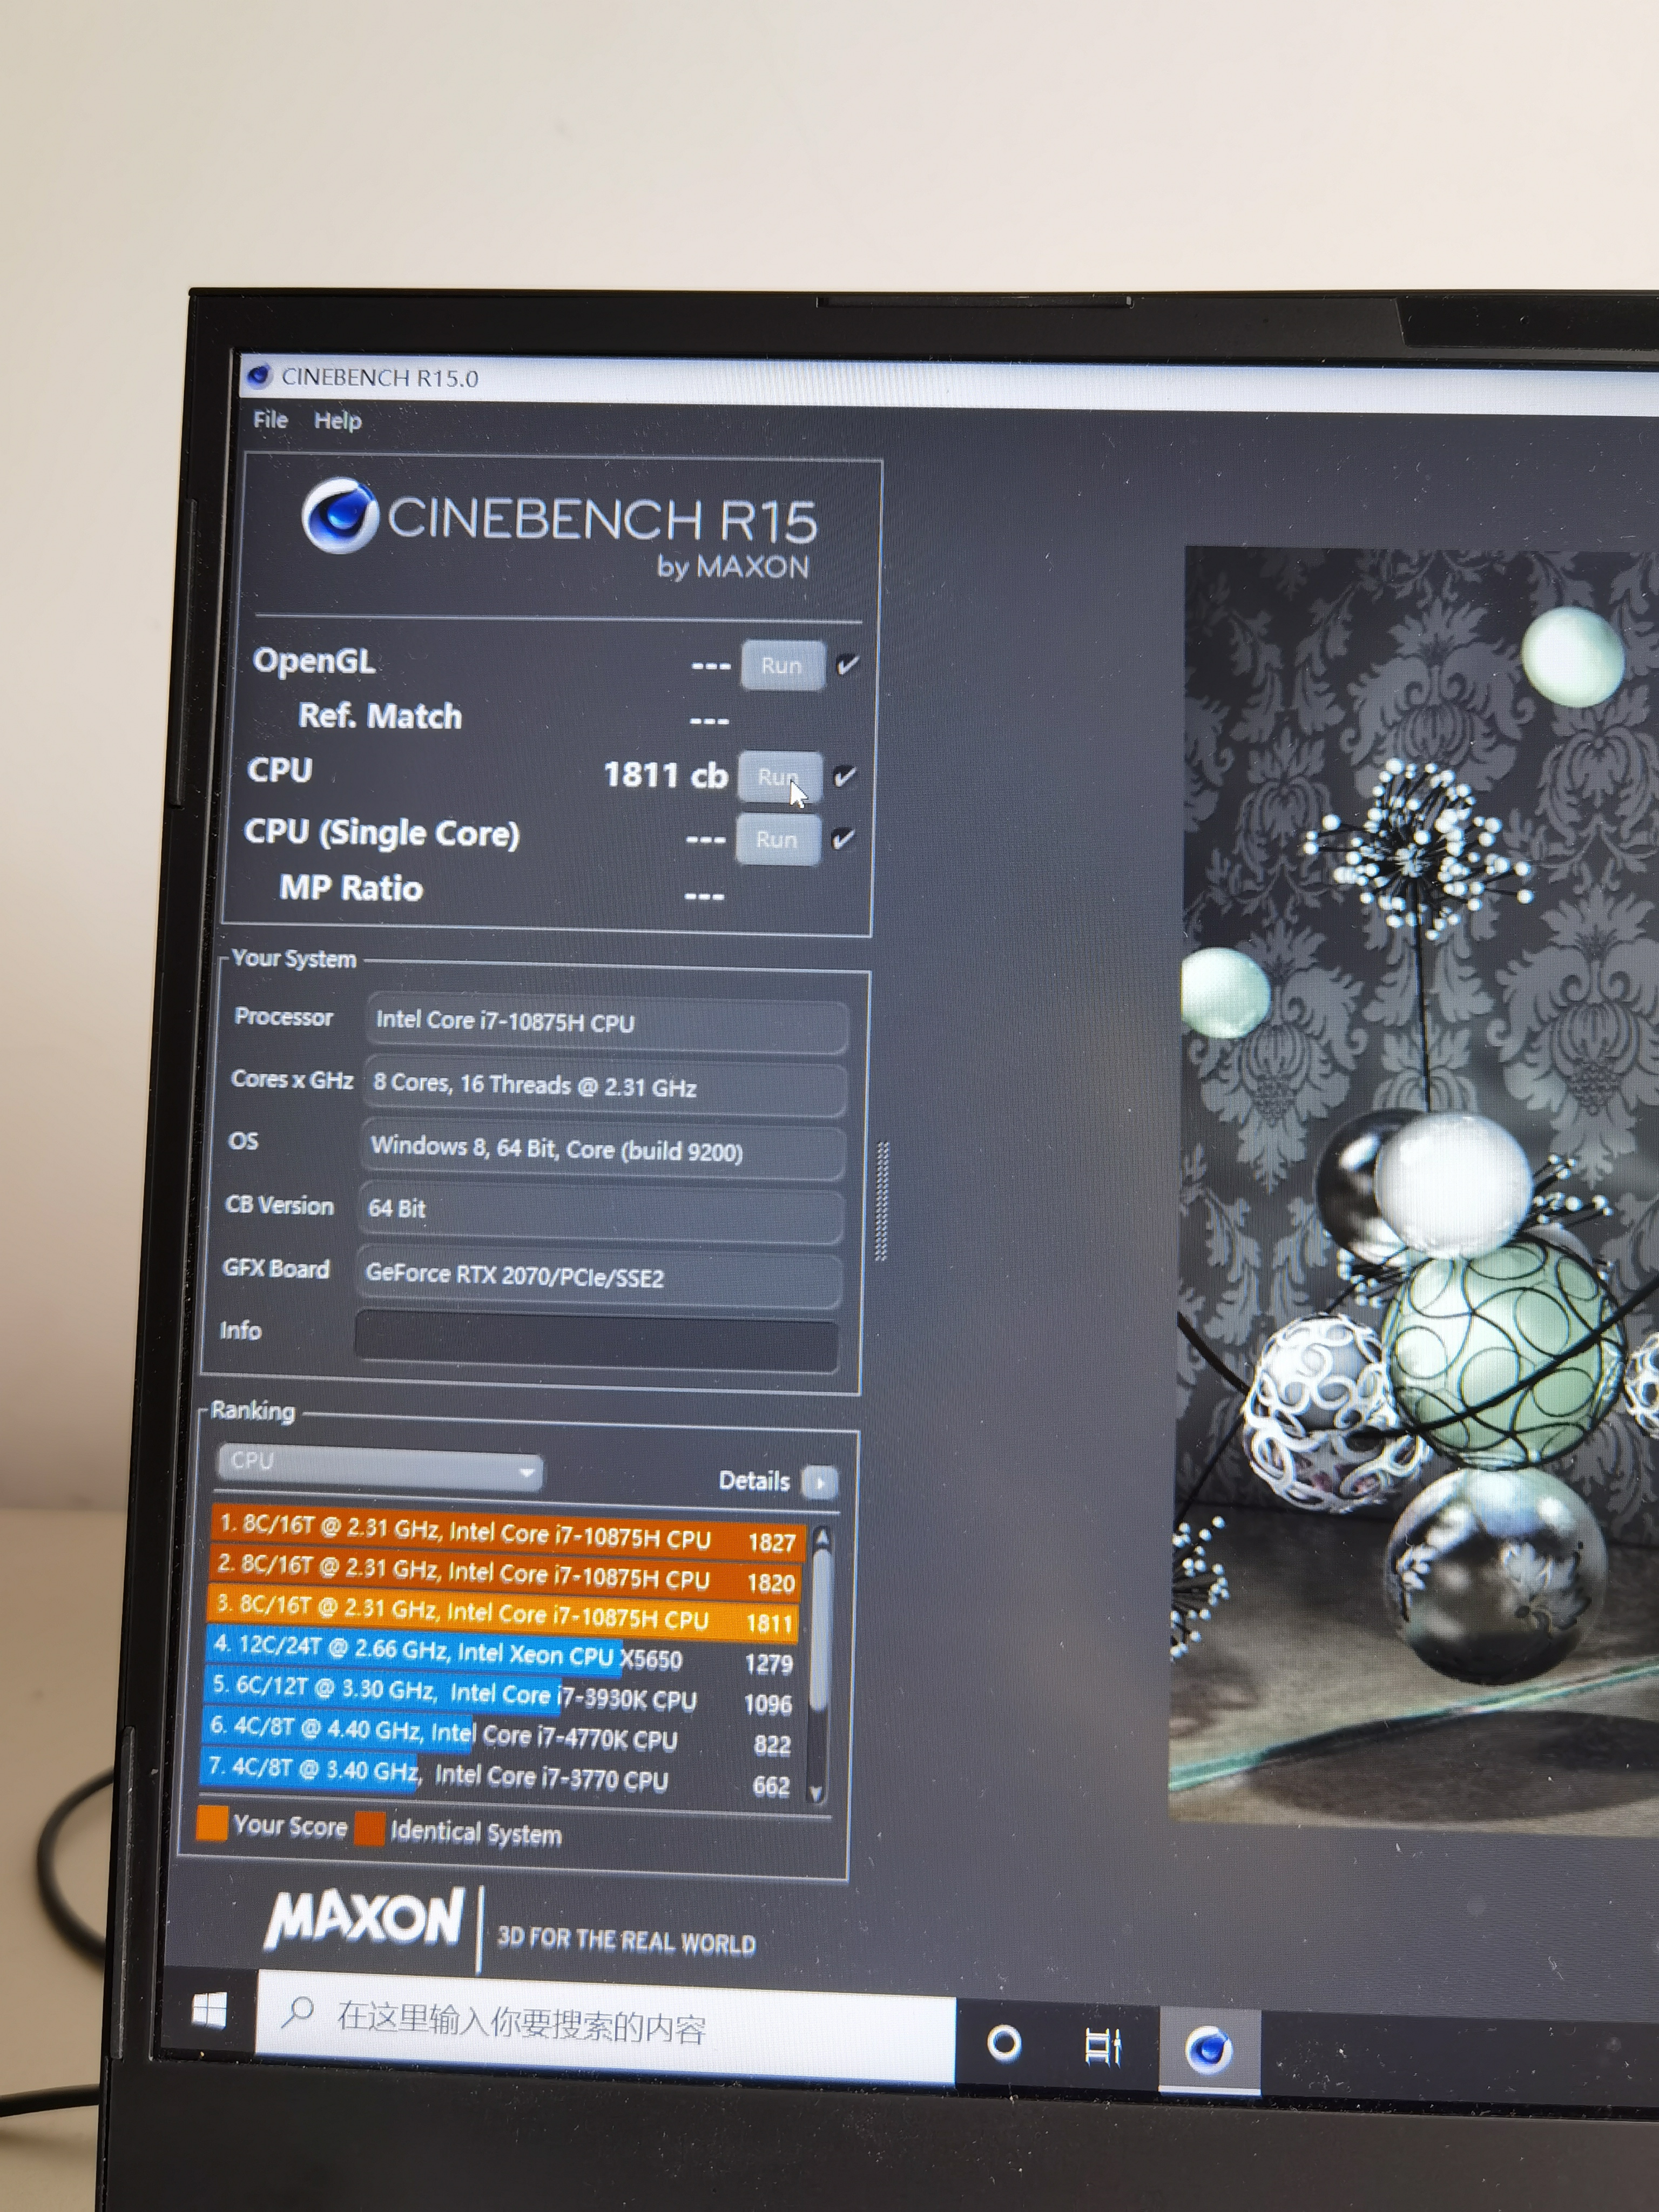Run the OpenGL benchmark
Screen dimensions: 1659x2212
coord(782,666)
